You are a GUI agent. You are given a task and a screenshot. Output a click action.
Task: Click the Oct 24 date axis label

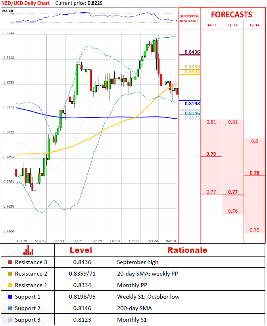click(x=153, y=241)
